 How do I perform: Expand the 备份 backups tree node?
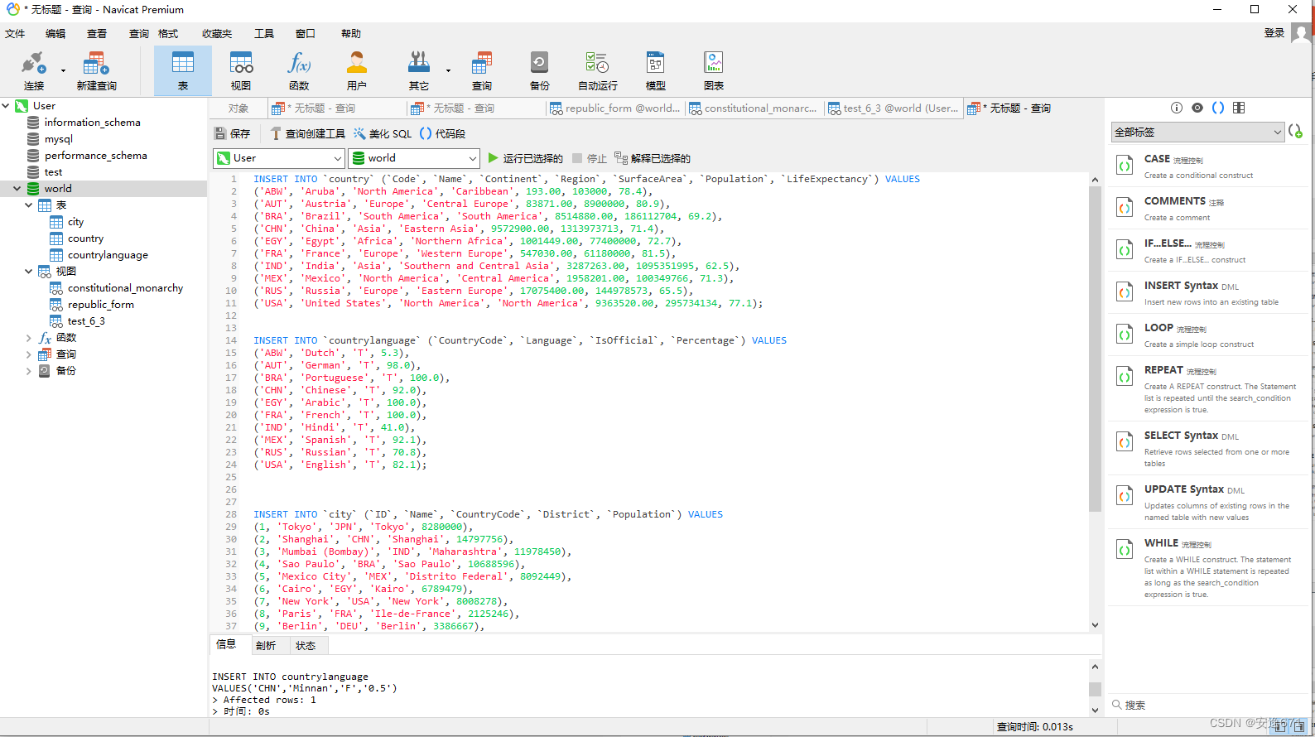click(x=29, y=371)
